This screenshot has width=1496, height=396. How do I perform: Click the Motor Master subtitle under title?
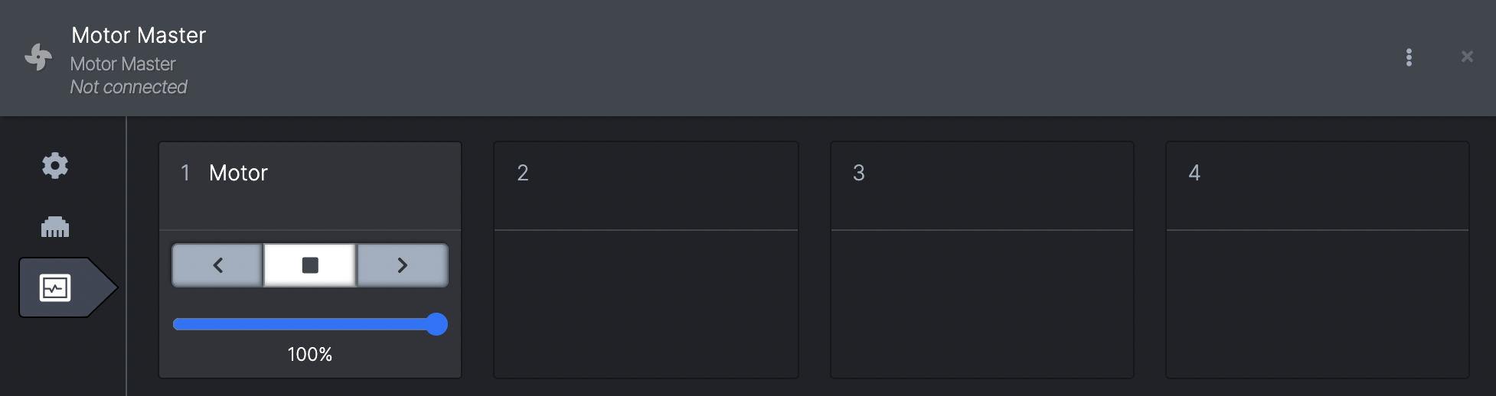123,64
